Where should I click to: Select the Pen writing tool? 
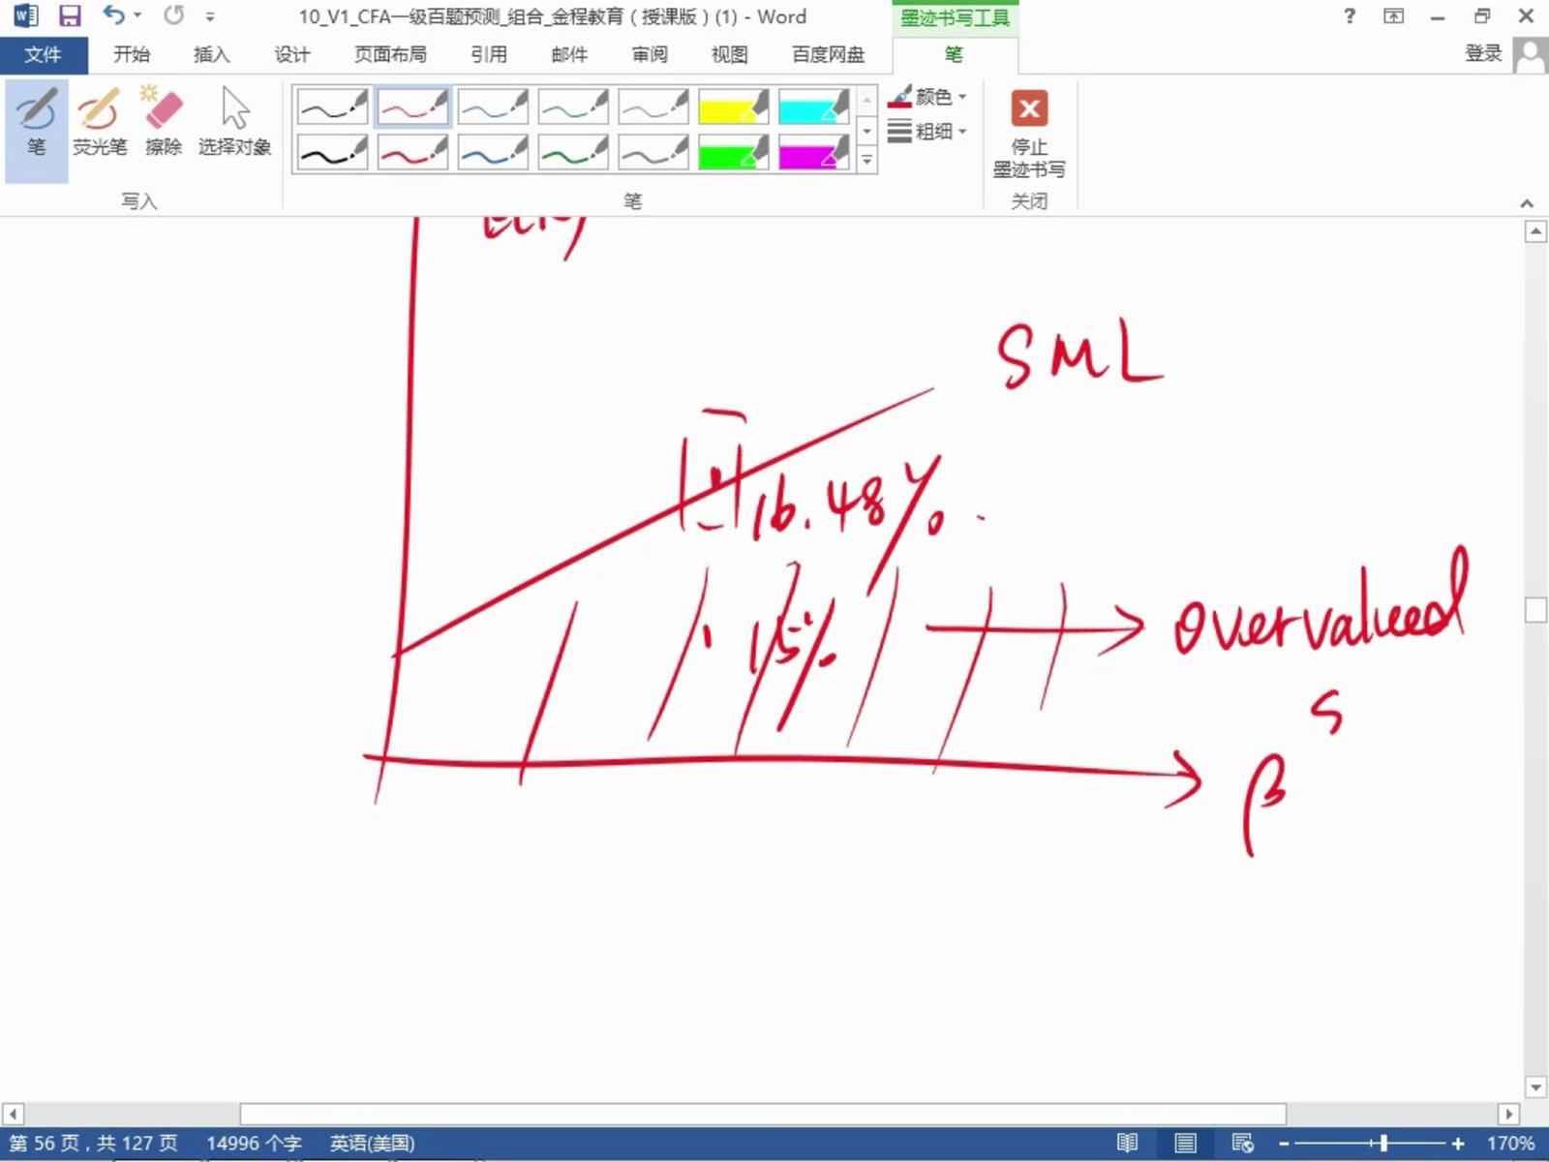[x=36, y=122]
